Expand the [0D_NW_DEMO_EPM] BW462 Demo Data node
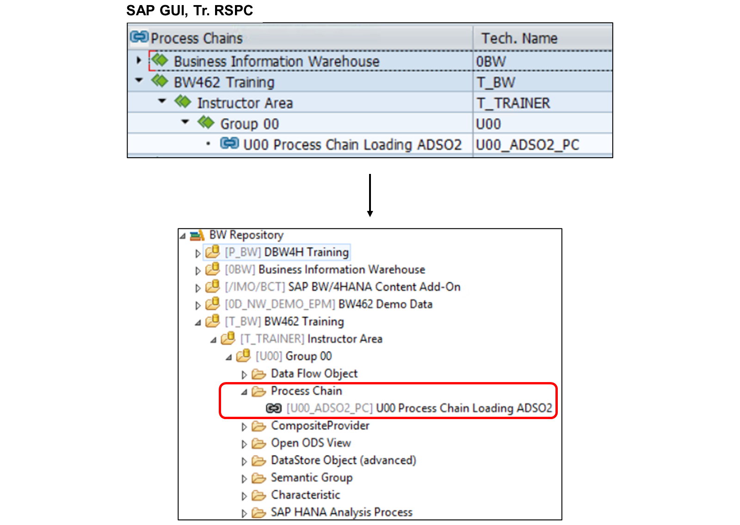Image resolution: width=740 pixels, height=525 pixels. [x=198, y=305]
